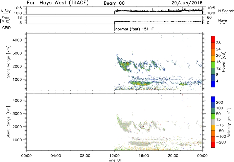The image size is (234, 162).
Task: Click the 'Fort Hays West (fitACF)' title
Action: 58,3
